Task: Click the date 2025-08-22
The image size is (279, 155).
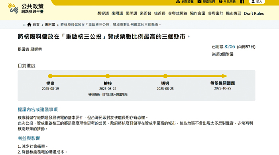Action: [108, 89]
